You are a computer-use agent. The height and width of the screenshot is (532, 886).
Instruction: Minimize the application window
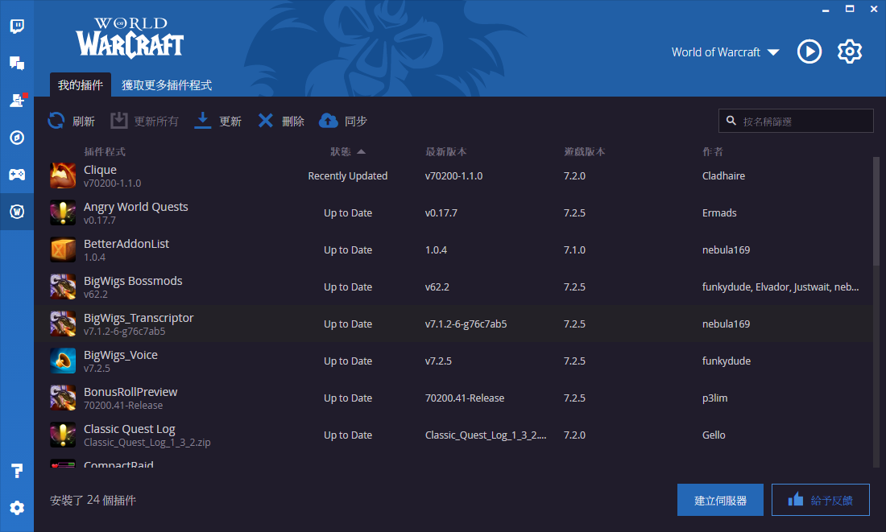pyautogui.click(x=826, y=10)
